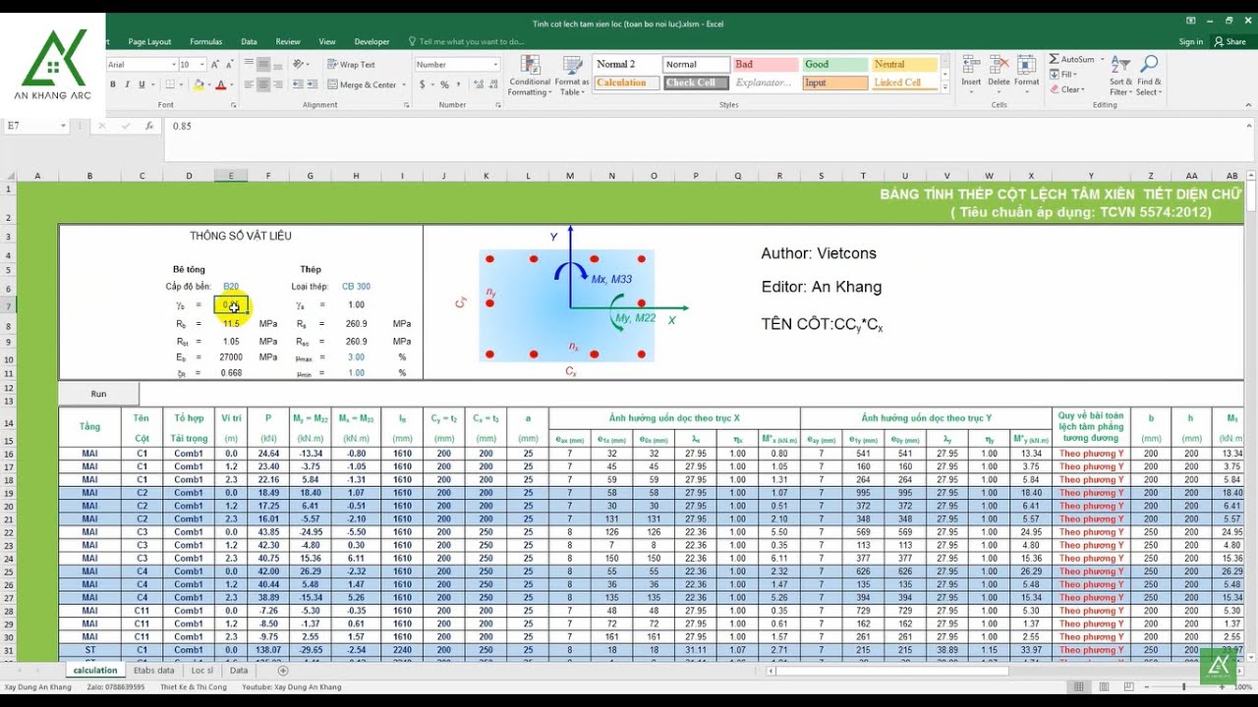Viewport: 1258px width, 707px height.
Task: Click the Insert Function fx icon
Action: pyautogui.click(x=149, y=126)
